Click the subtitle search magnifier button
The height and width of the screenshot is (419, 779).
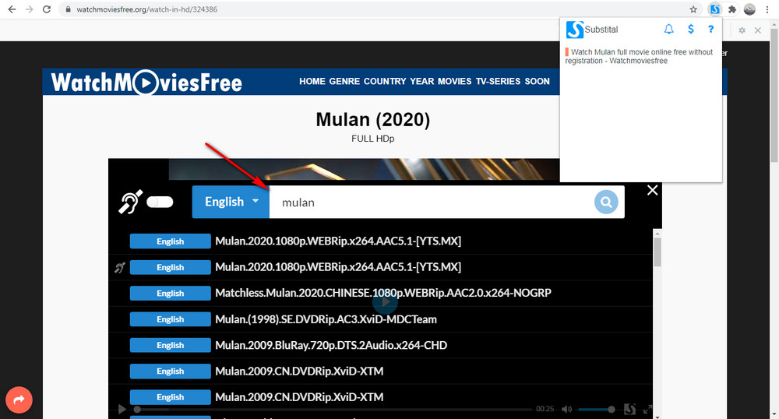(x=606, y=202)
